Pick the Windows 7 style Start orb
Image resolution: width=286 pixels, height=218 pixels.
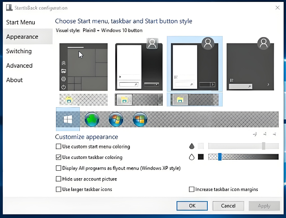[x=116, y=119]
